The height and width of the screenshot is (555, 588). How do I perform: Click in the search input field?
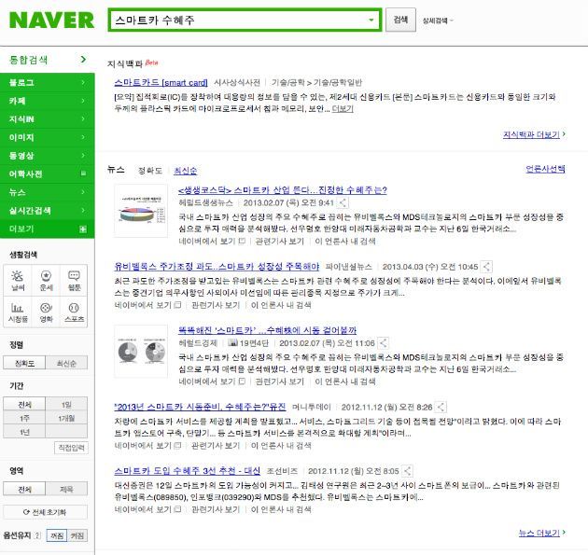pyautogui.click(x=240, y=20)
